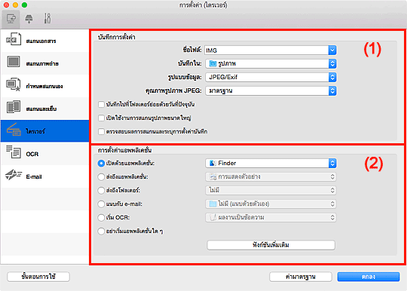Close the settings window with red button
This screenshot has height=291, width=407.
(7, 5)
